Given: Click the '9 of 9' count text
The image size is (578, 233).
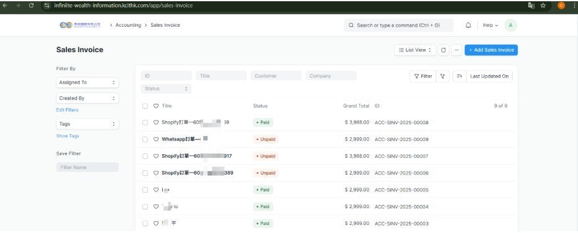Looking at the screenshot, I should coord(500,106).
